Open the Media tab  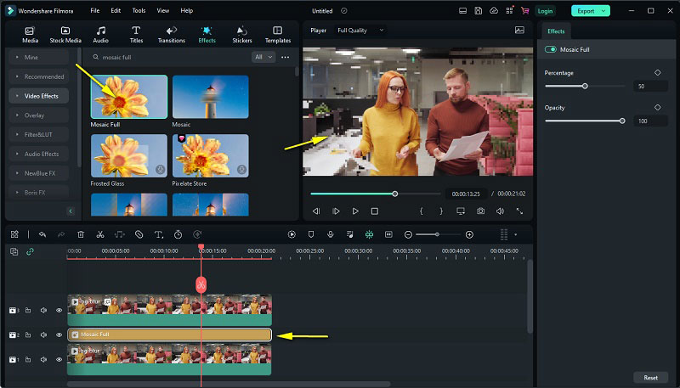(30, 35)
